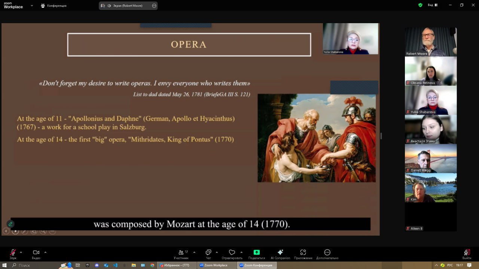Open the Windows notification center
The image size is (479, 269).
(469, 265)
